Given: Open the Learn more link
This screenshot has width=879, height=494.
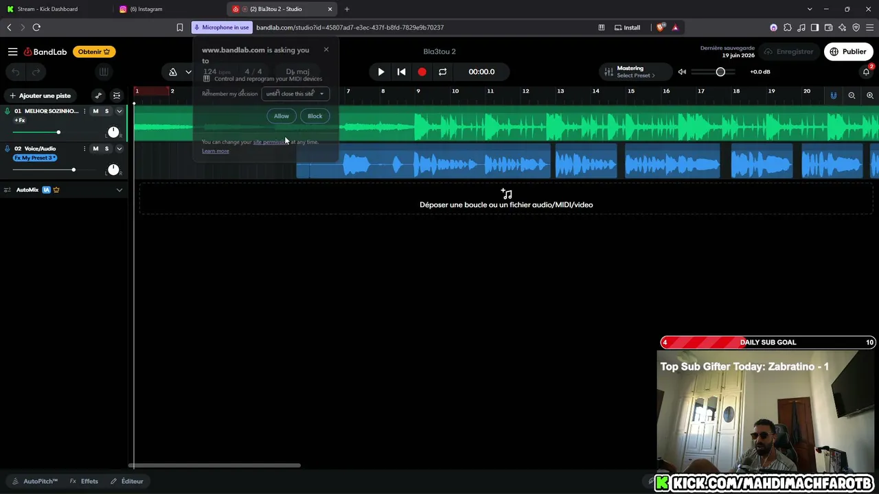Looking at the screenshot, I should (x=216, y=151).
